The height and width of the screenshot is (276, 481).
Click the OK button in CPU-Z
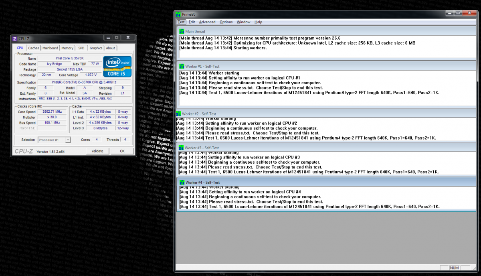point(122,151)
